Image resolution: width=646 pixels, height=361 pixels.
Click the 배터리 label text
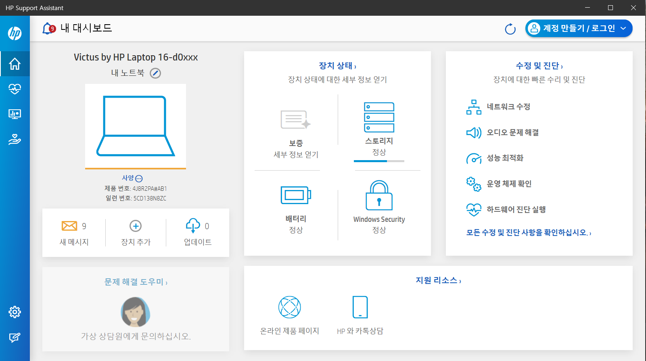point(296,219)
